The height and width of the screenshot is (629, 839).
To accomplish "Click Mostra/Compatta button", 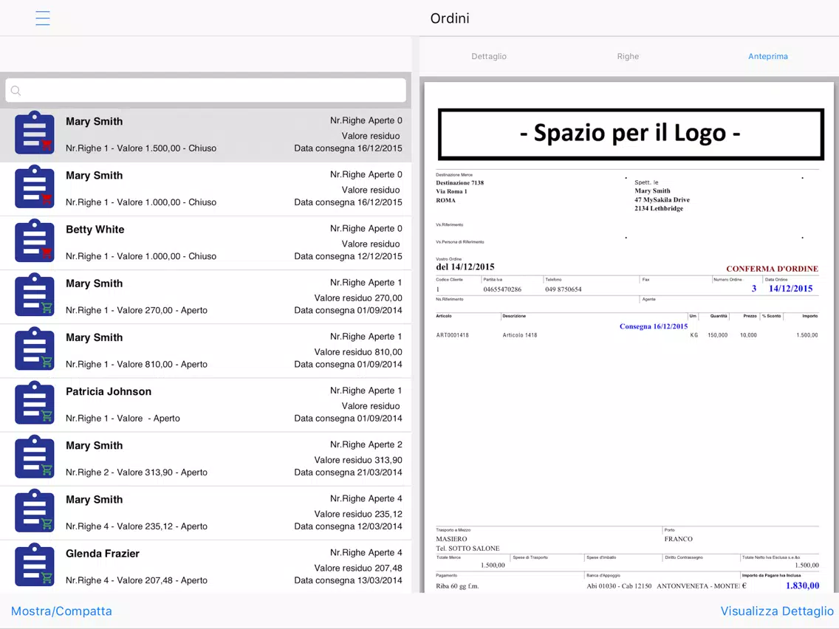I will 61,611.
